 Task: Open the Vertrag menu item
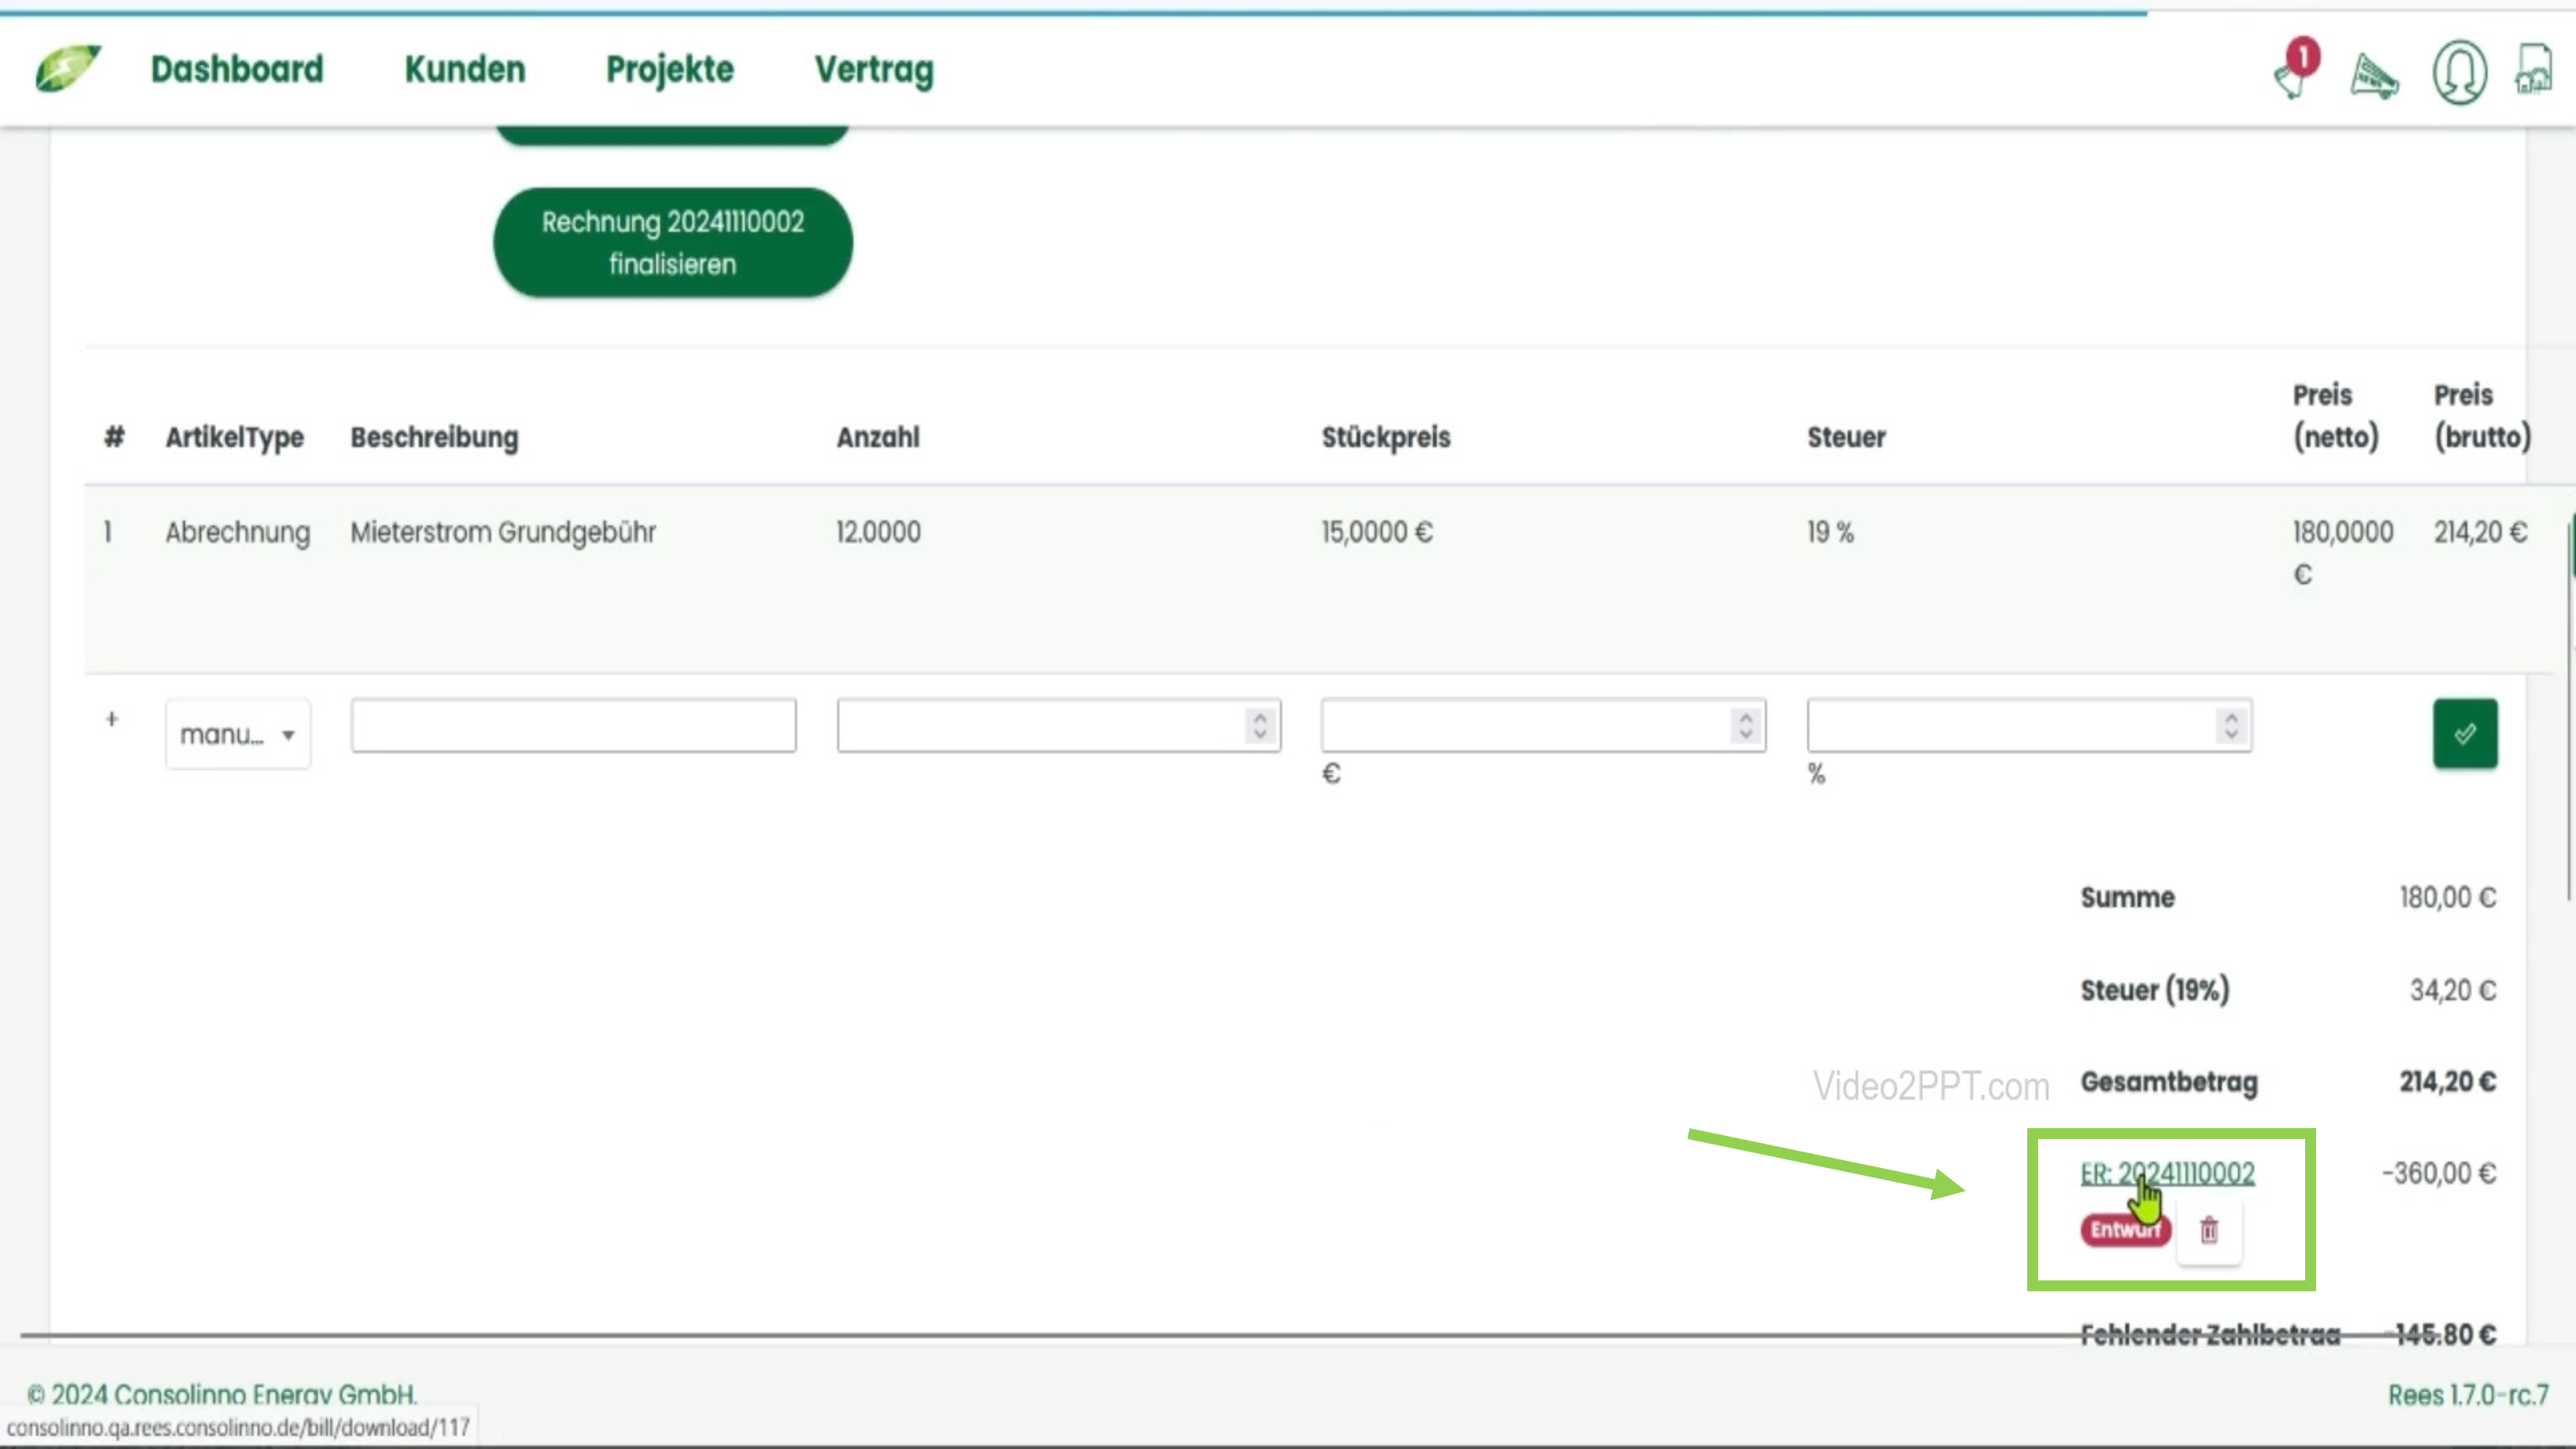(873, 69)
